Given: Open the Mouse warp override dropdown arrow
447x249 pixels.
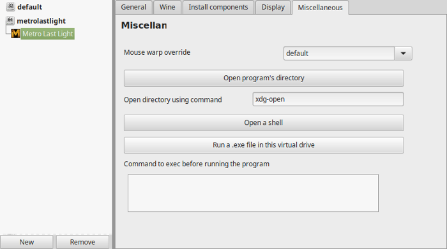Looking at the screenshot, I should pos(403,53).
